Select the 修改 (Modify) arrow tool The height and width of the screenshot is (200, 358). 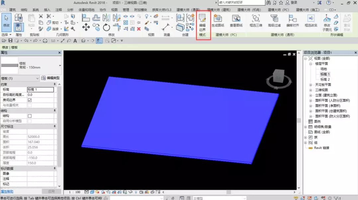point(6,23)
